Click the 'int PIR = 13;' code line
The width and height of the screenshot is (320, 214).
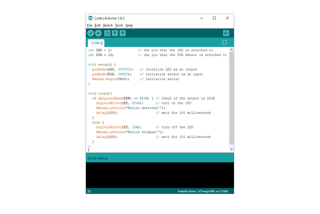pos(101,55)
